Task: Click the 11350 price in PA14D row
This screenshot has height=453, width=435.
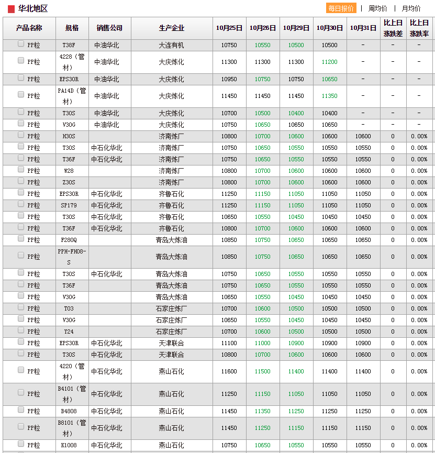Action: click(330, 96)
